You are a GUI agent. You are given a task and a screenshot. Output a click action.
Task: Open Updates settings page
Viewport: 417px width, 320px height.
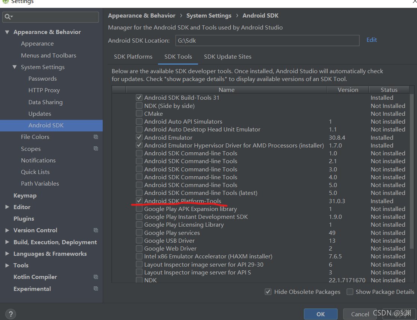point(40,114)
